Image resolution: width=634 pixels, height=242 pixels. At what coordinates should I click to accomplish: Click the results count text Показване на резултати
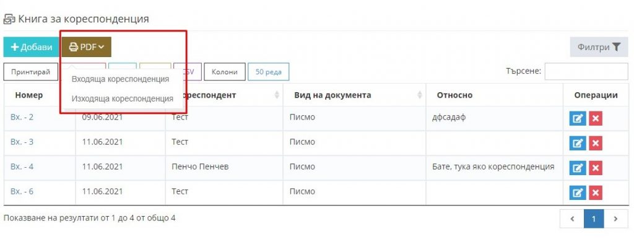[89, 218]
